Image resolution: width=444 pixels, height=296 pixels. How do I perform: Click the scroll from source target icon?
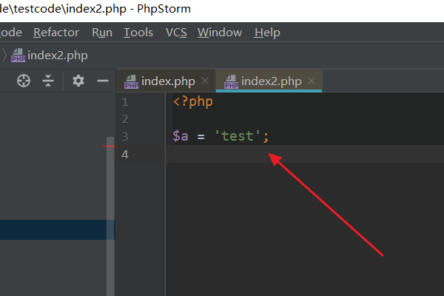coord(24,81)
